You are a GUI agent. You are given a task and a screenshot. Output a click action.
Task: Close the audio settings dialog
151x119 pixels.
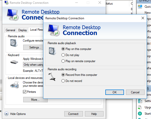pos(143,18)
